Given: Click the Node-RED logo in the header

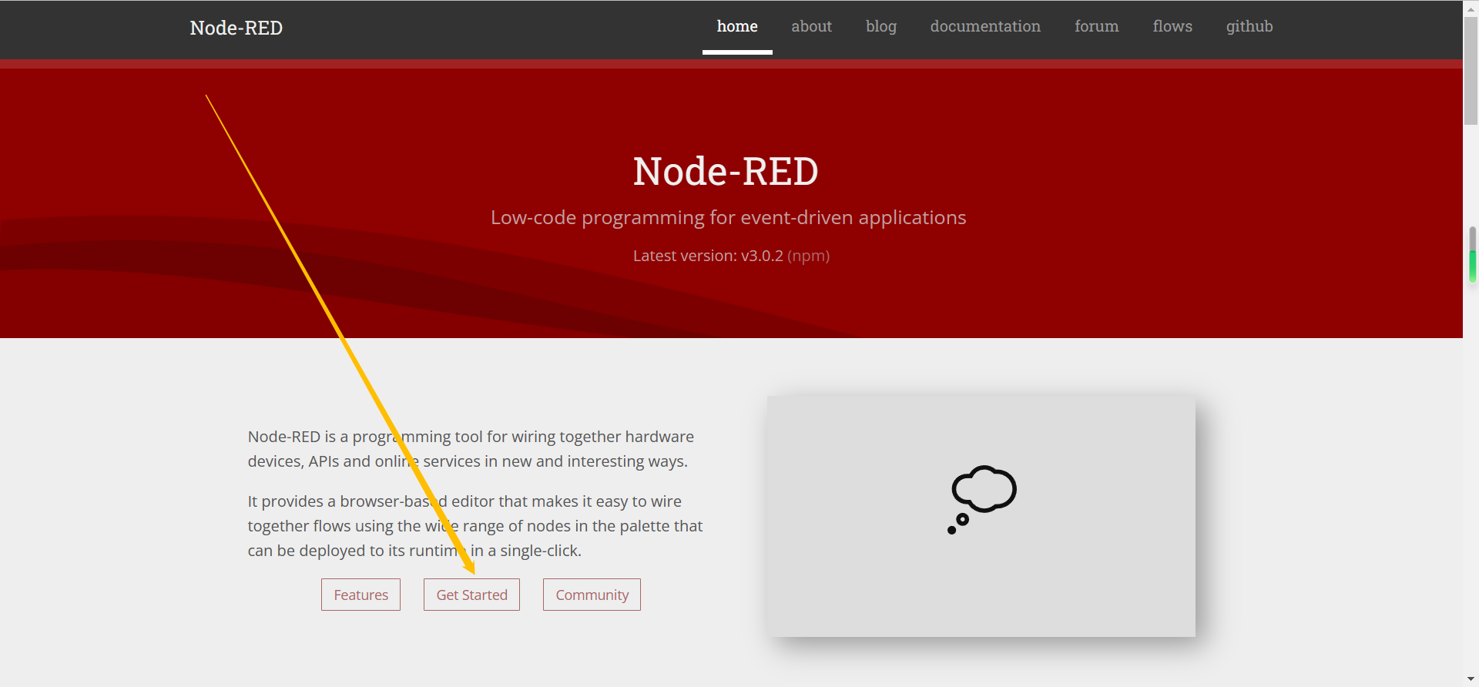Looking at the screenshot, I should (236, 28).
